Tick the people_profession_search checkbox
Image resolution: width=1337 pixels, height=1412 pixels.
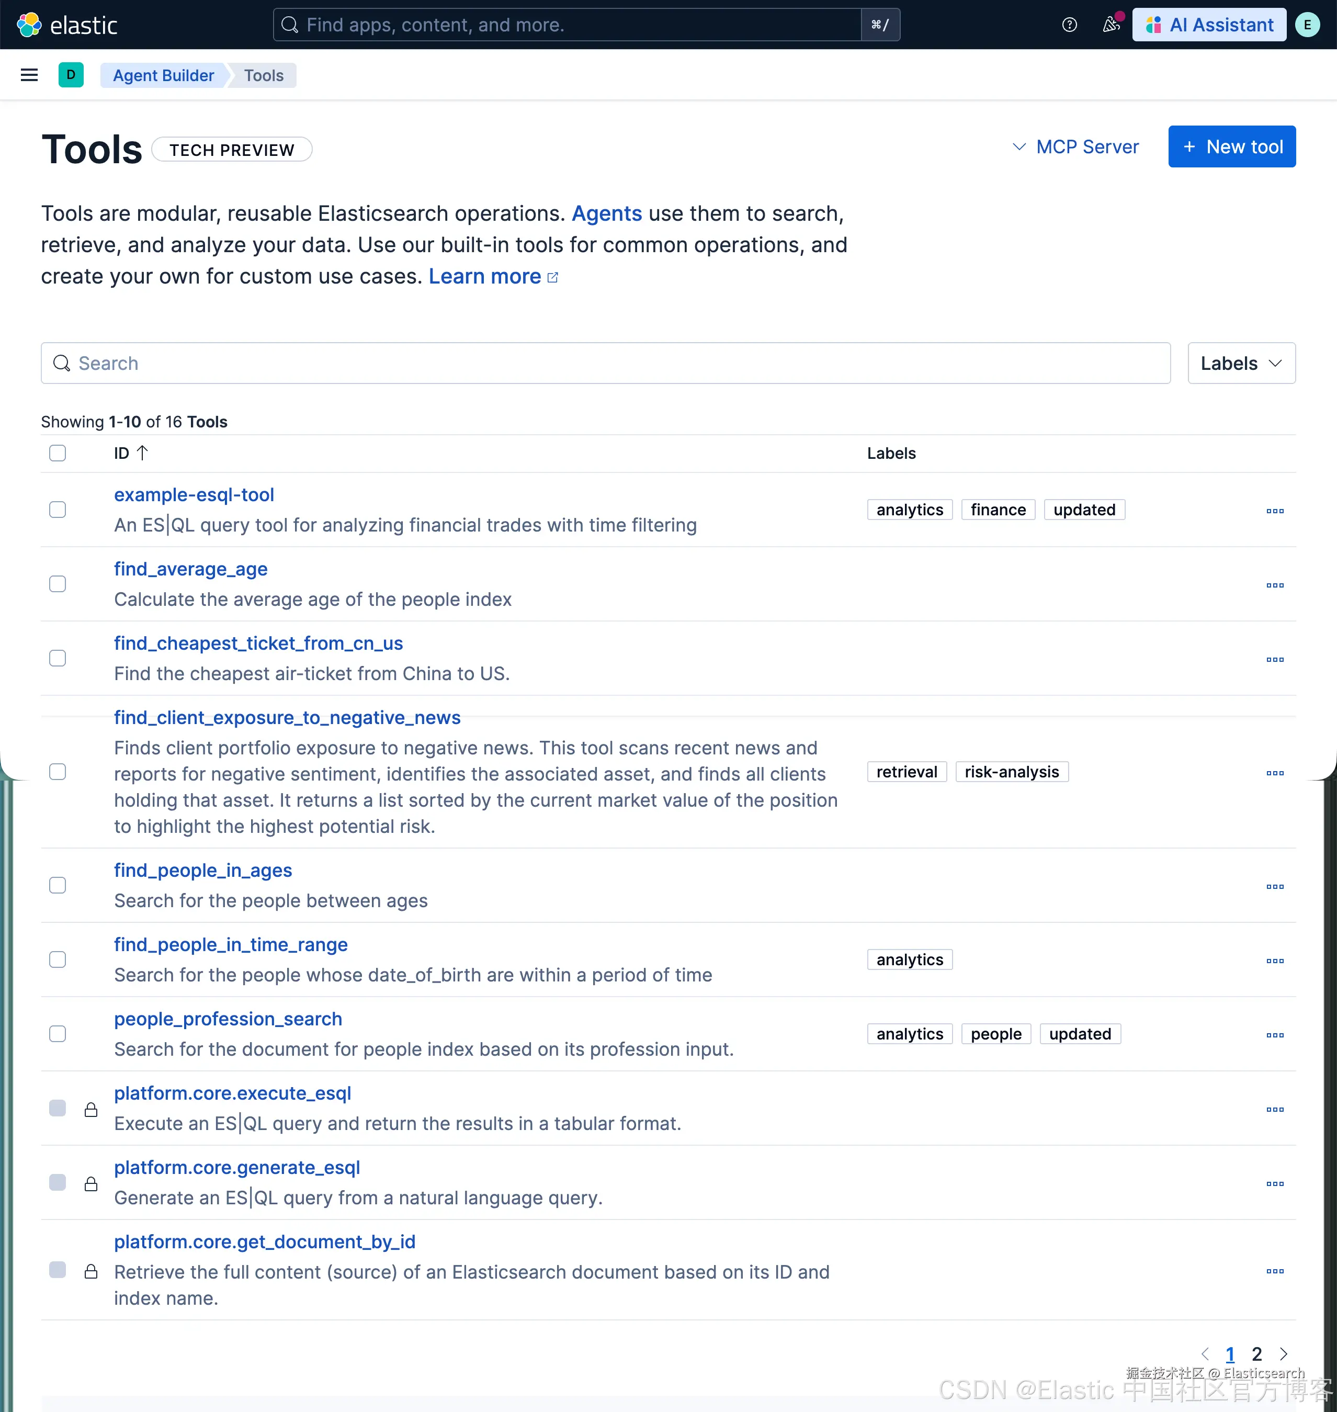click(x=58, y=1034)
